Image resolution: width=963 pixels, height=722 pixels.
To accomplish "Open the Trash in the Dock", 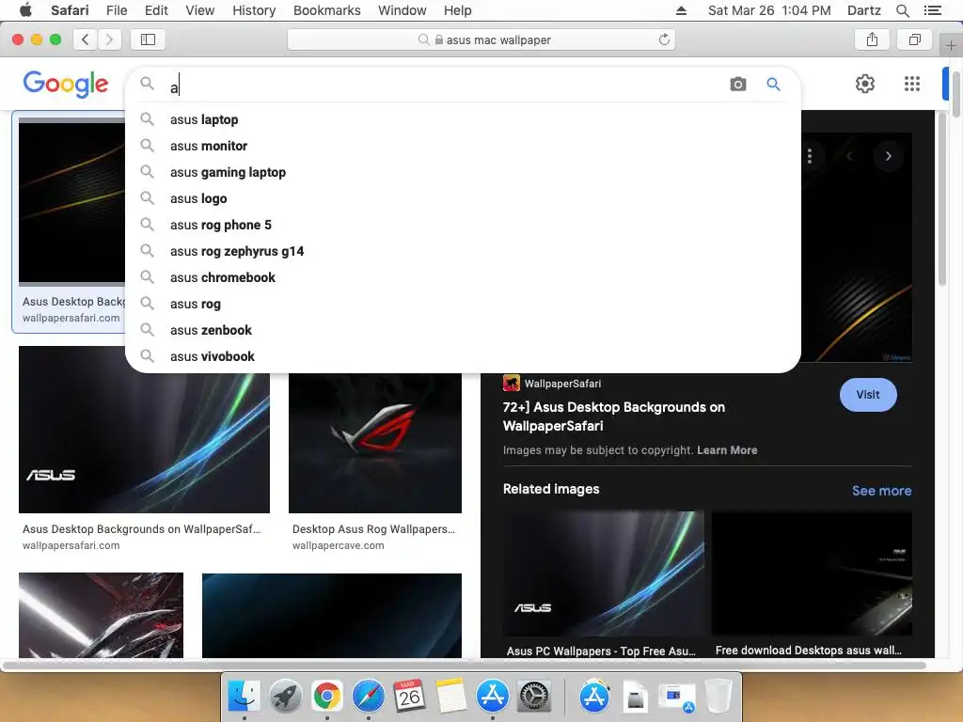I will (x=718, y=697).
